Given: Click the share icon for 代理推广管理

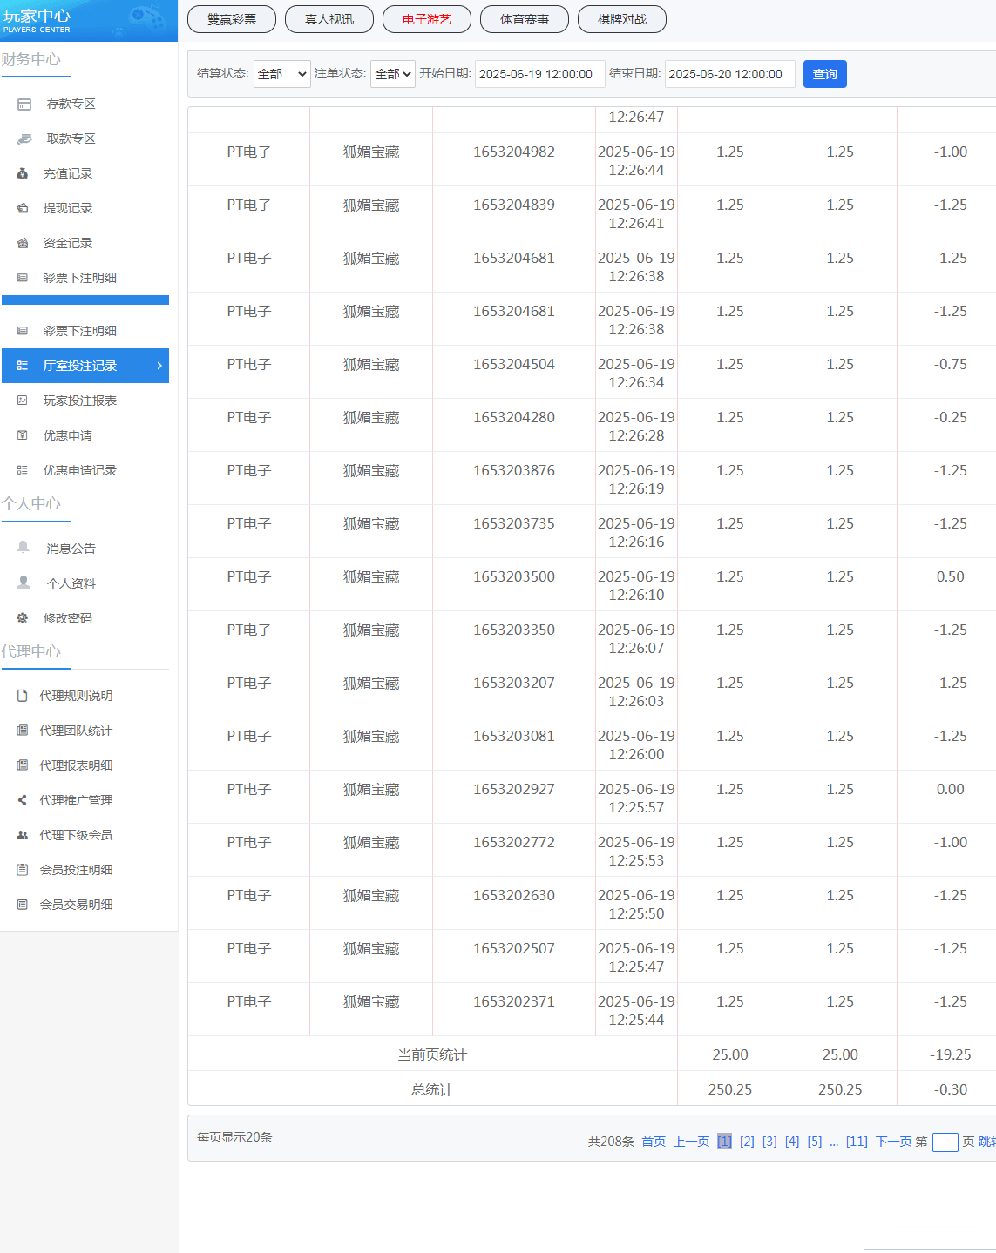Looking at the screenshot, I should pyautogui.click(x=23, y=800).
